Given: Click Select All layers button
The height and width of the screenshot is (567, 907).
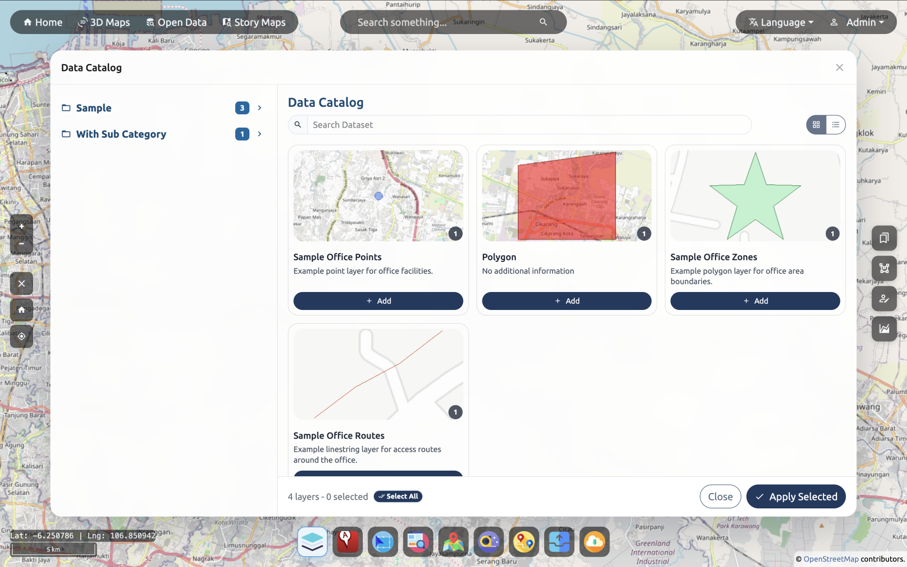Looking at the screenshot, I should [398, 496].
